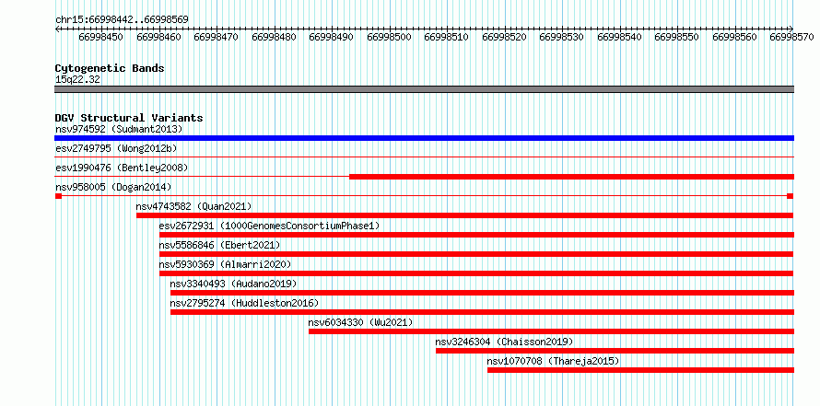Screen dimensions: 820x406
Task: Select the red bar under nsv3246304
Action: 615,351
